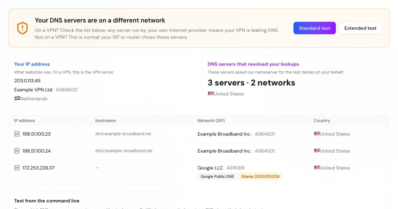Click Example Broadband Inc. in dns2 row
This screenshot has width=398, height=209.
(225, 151)
